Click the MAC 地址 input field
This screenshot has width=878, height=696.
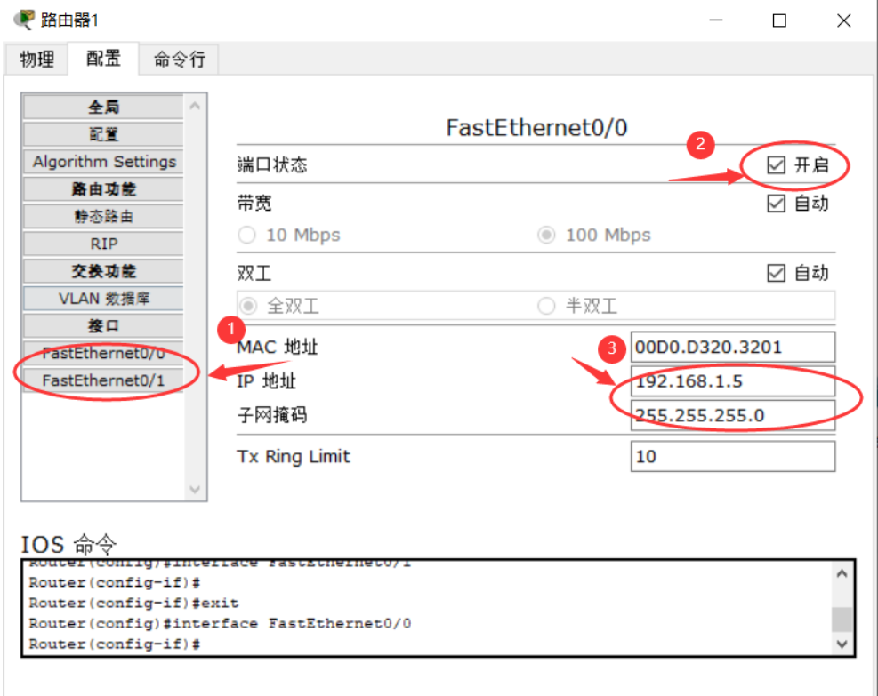[x=732, y=347]
